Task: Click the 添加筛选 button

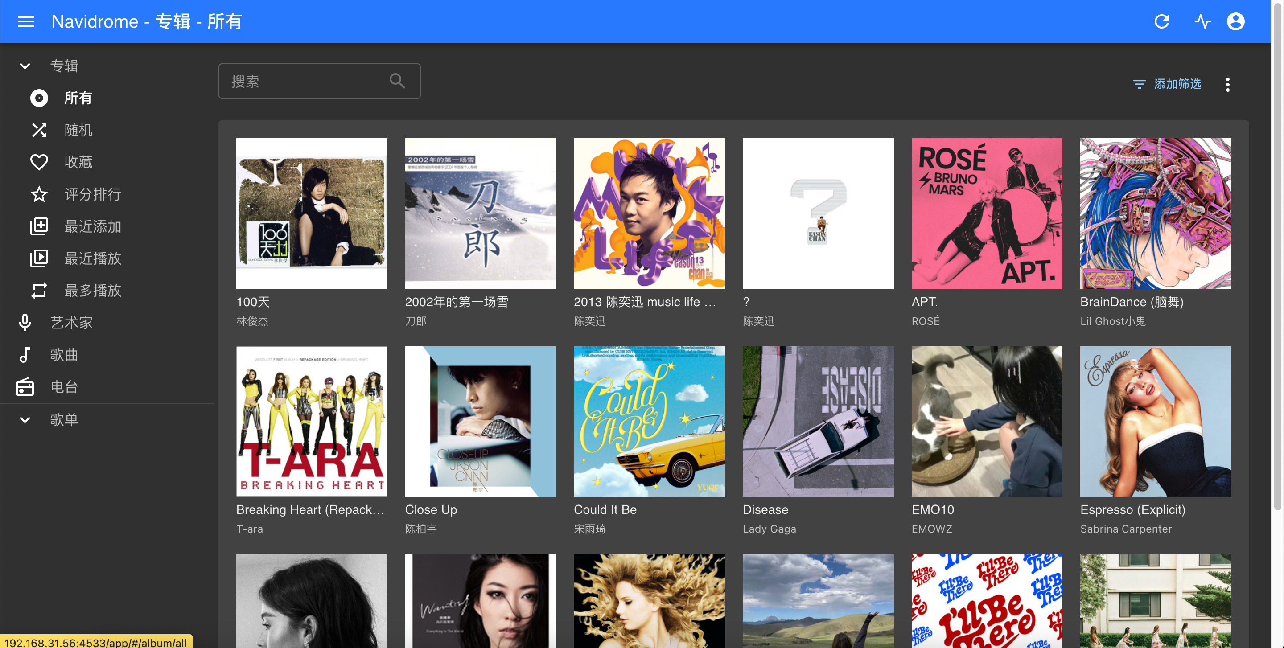Action: (1167, 84)
